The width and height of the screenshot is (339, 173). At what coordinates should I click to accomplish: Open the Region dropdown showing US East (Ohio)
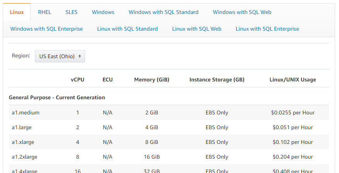[60, 56]
